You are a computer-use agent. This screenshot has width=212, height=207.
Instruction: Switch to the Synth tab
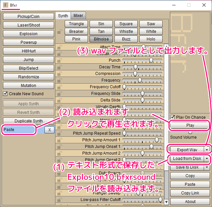[x=63, y=16]
